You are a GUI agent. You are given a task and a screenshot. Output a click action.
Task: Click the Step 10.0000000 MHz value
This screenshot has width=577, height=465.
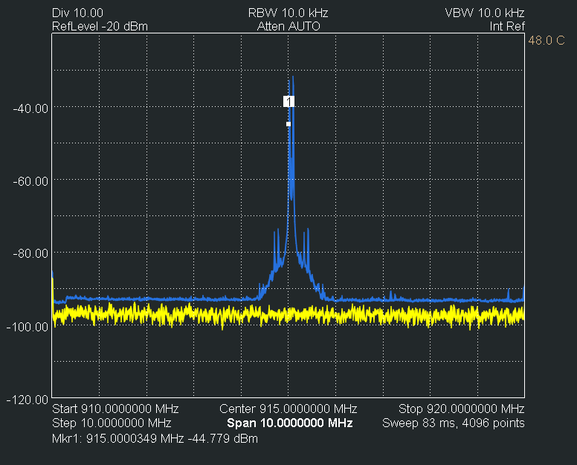[112, 423]
